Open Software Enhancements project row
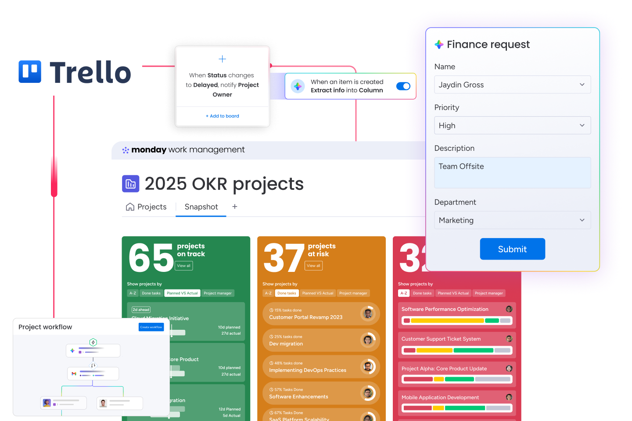Screen dimensions: 632x421 321,393
